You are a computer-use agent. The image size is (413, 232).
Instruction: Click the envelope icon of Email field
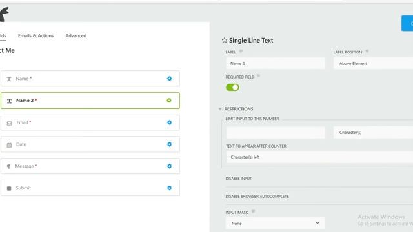pos(9,123)
